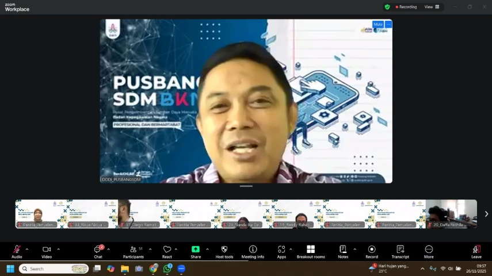Expand the chat options caret

coord(109,250)
